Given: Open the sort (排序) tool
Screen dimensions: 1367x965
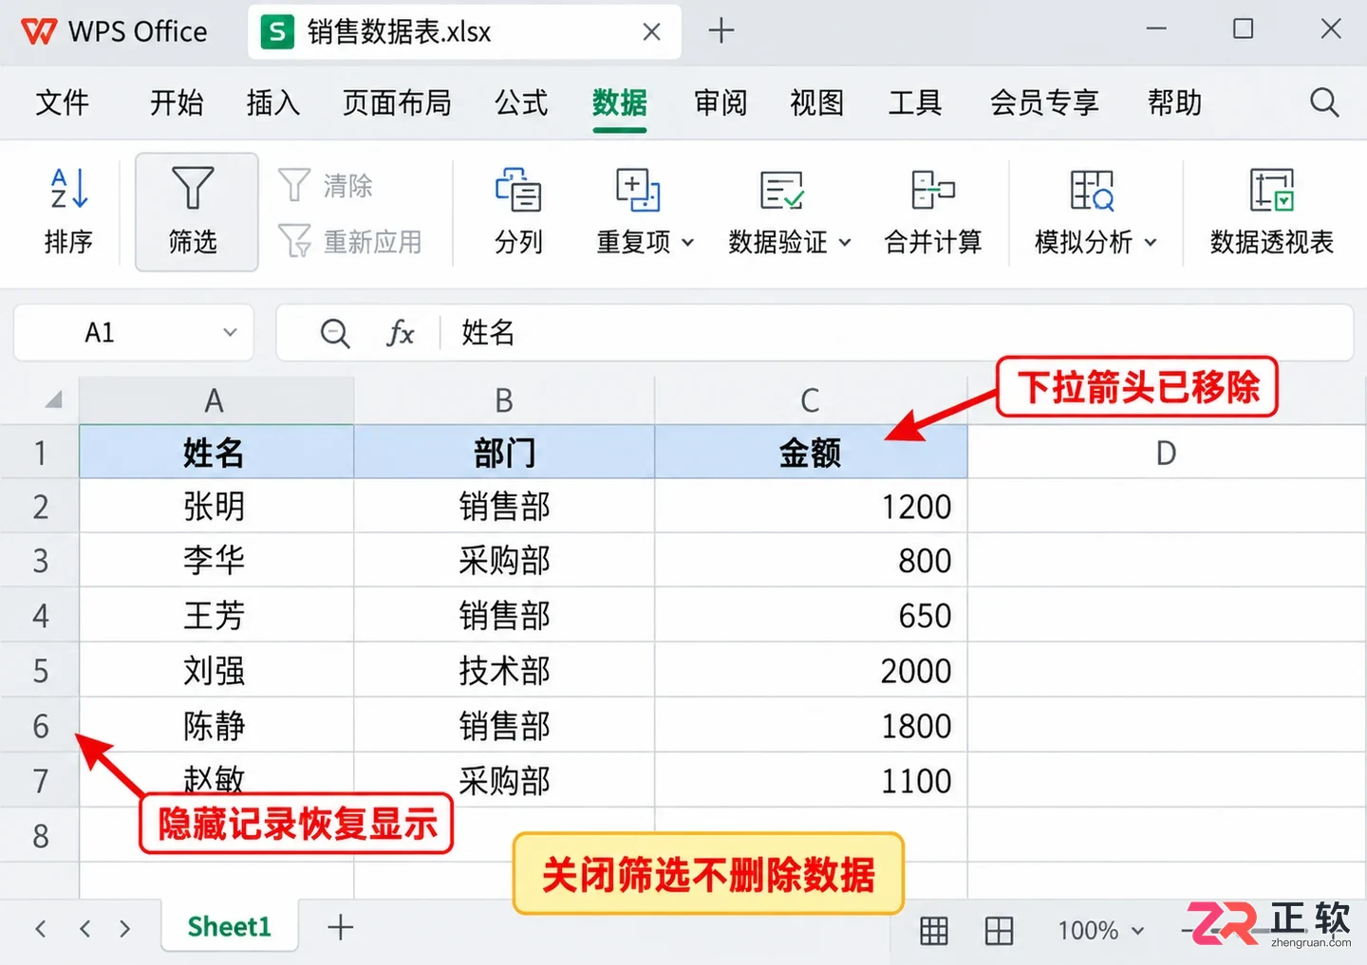Looking at the screenshot, I should 68,212.
